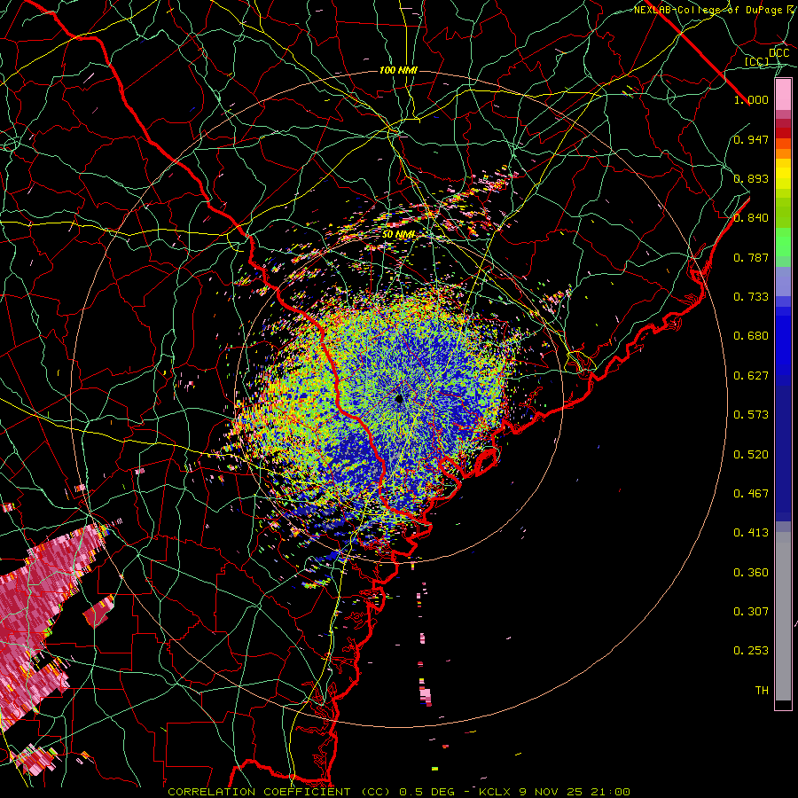Select the 0.573 scale value
This screenshot has height=798, width=798.
[751, 415]
